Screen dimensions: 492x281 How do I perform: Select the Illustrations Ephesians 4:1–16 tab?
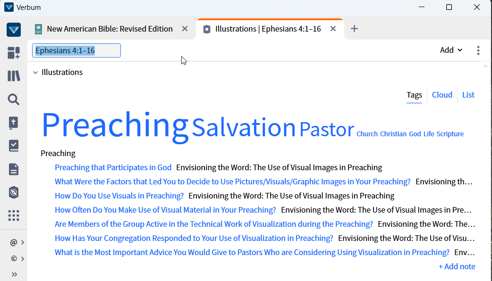(x=268, y=29)
